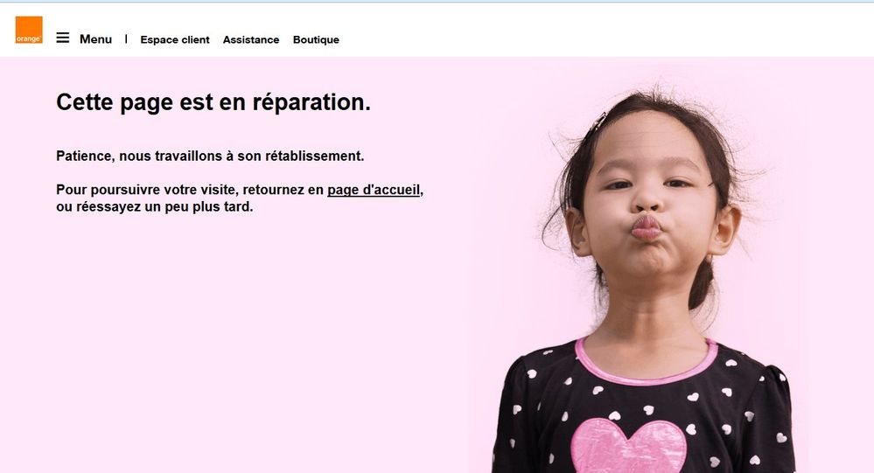Viewport: 874px width, 473px height.
Task: Click the Patience, nous travaillons sentence
Action: tap(210, 156)
